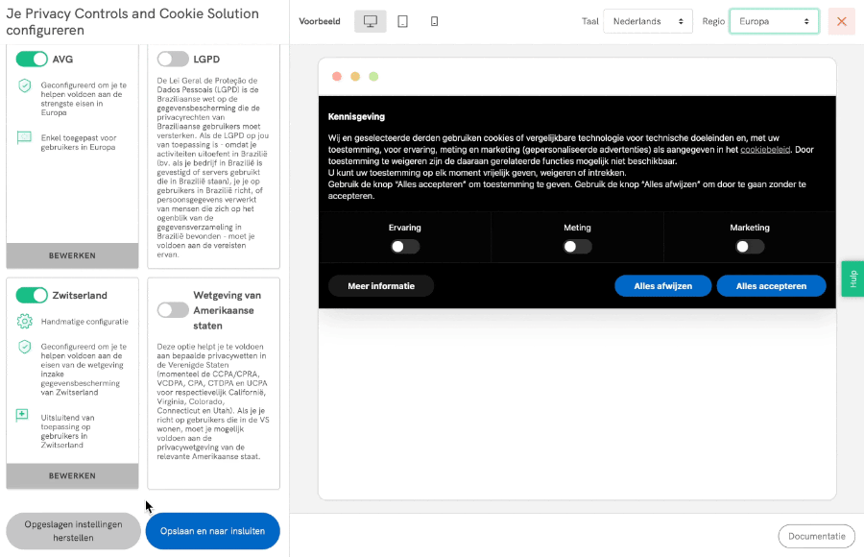
Task: Open the Regio dropdown
Action: (x=774, y=21)
